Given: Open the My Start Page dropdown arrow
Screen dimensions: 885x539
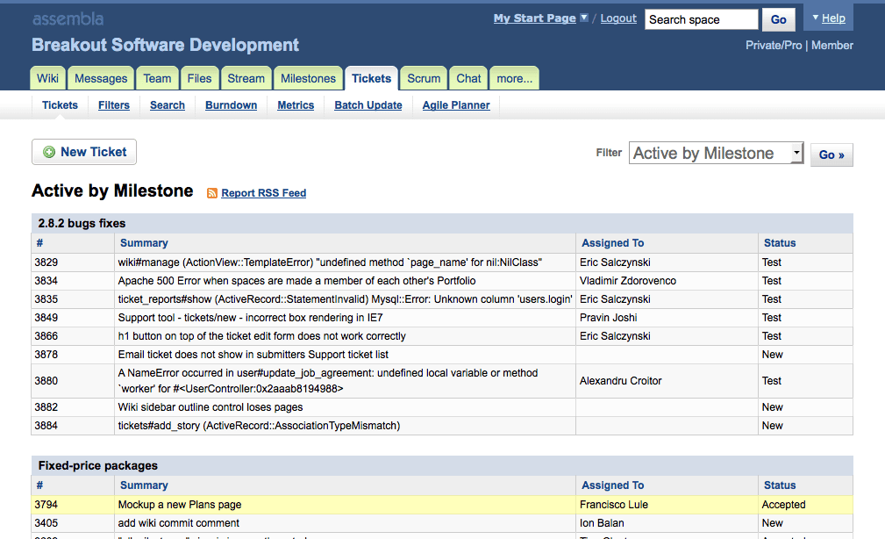Looking at the screenshot, I should coord(584,18).
